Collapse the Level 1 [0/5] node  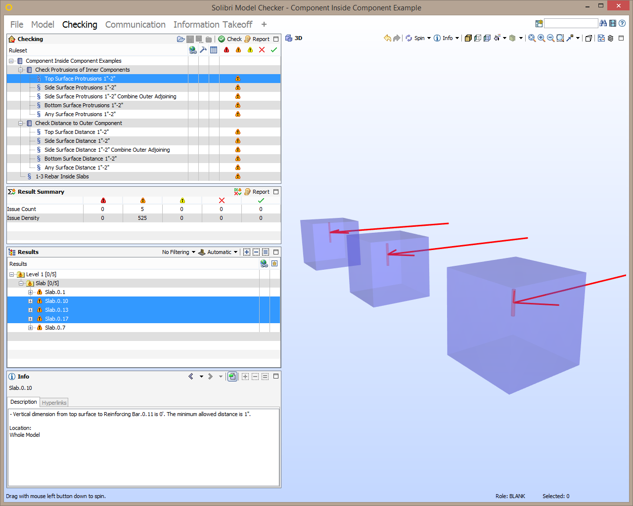point(11,274)
